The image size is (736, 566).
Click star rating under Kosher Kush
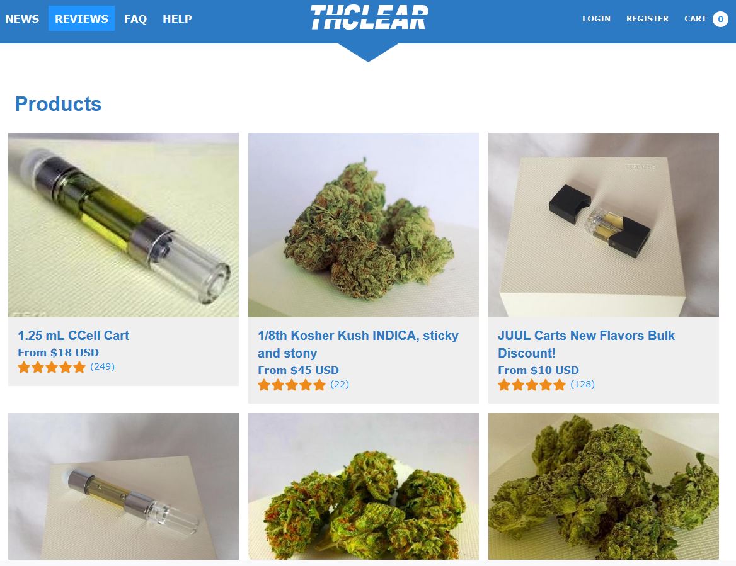click(292, 385)
